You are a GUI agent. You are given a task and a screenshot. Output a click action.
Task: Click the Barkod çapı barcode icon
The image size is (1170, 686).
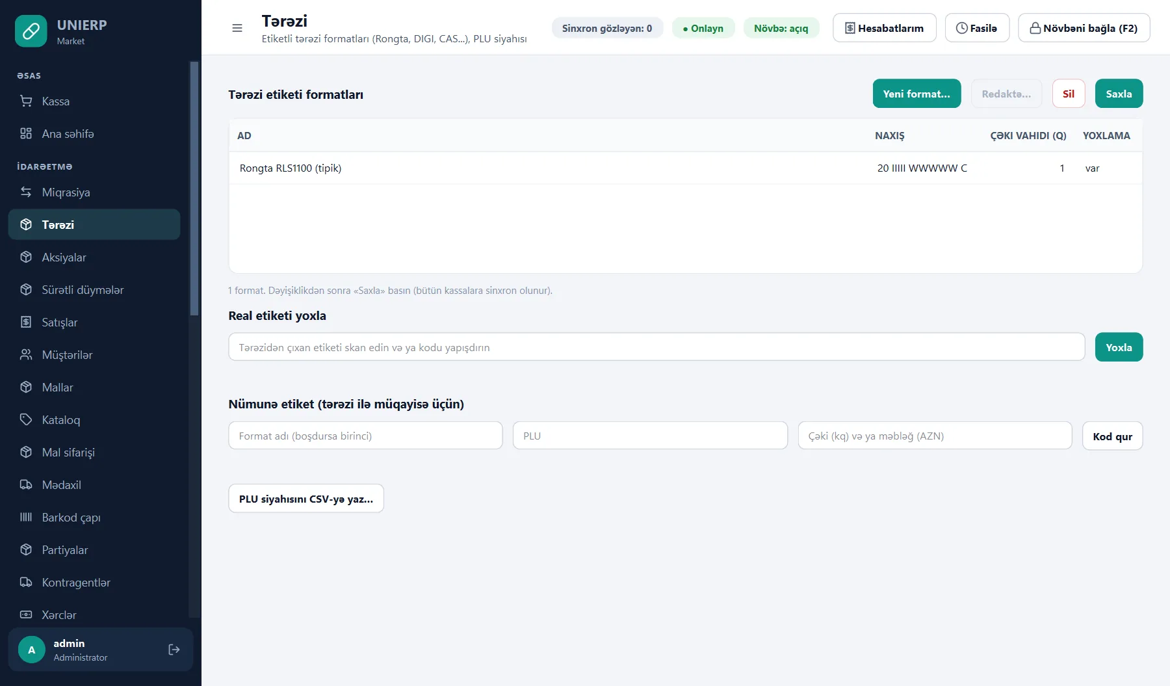26,518
